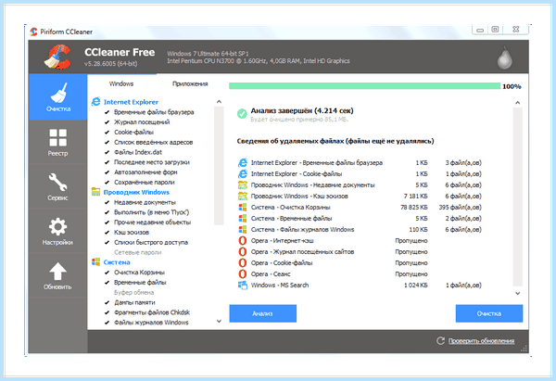Toggle Дампы памяти checkbox
The height and width of the screenshot is (381, 556).
tap(107, 302)
